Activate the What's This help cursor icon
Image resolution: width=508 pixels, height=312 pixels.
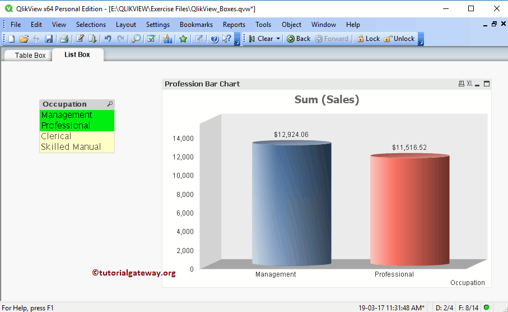[x=227, y=39]
